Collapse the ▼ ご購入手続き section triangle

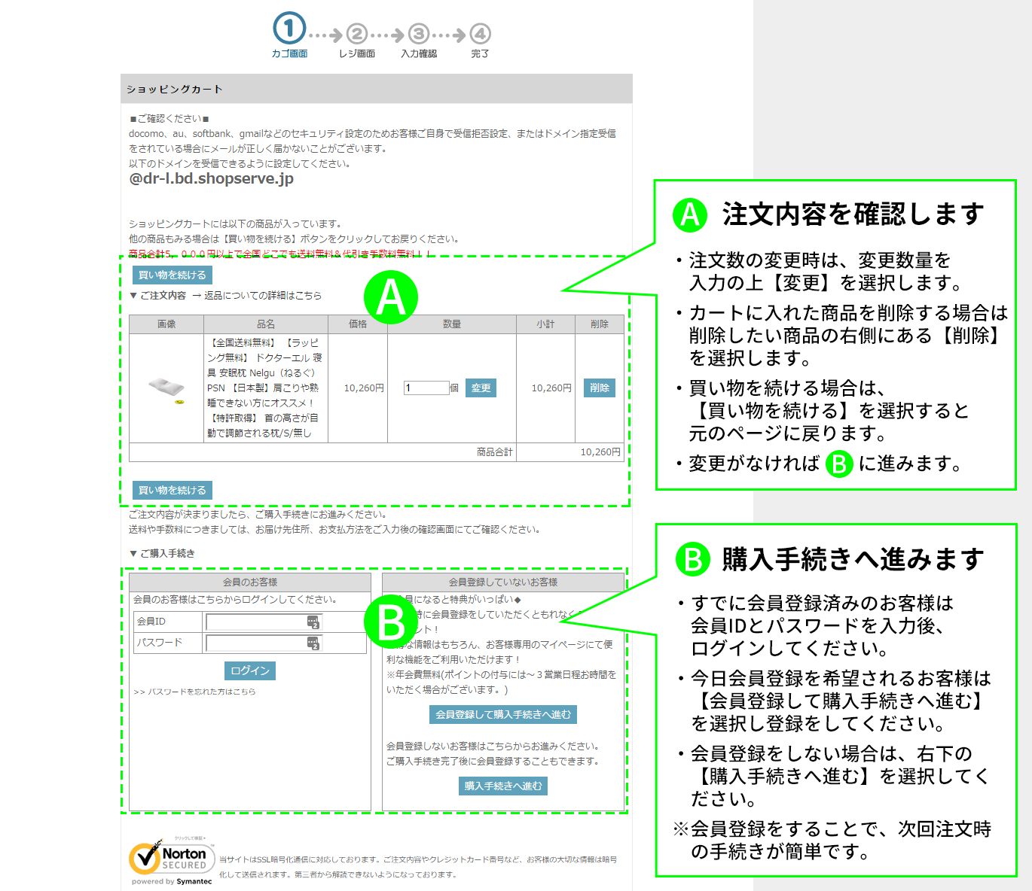pos(133,554)
